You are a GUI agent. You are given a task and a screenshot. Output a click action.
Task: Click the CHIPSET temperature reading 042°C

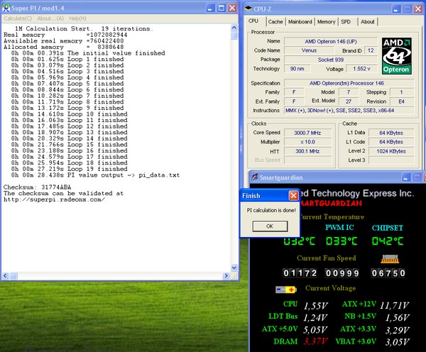388,241
